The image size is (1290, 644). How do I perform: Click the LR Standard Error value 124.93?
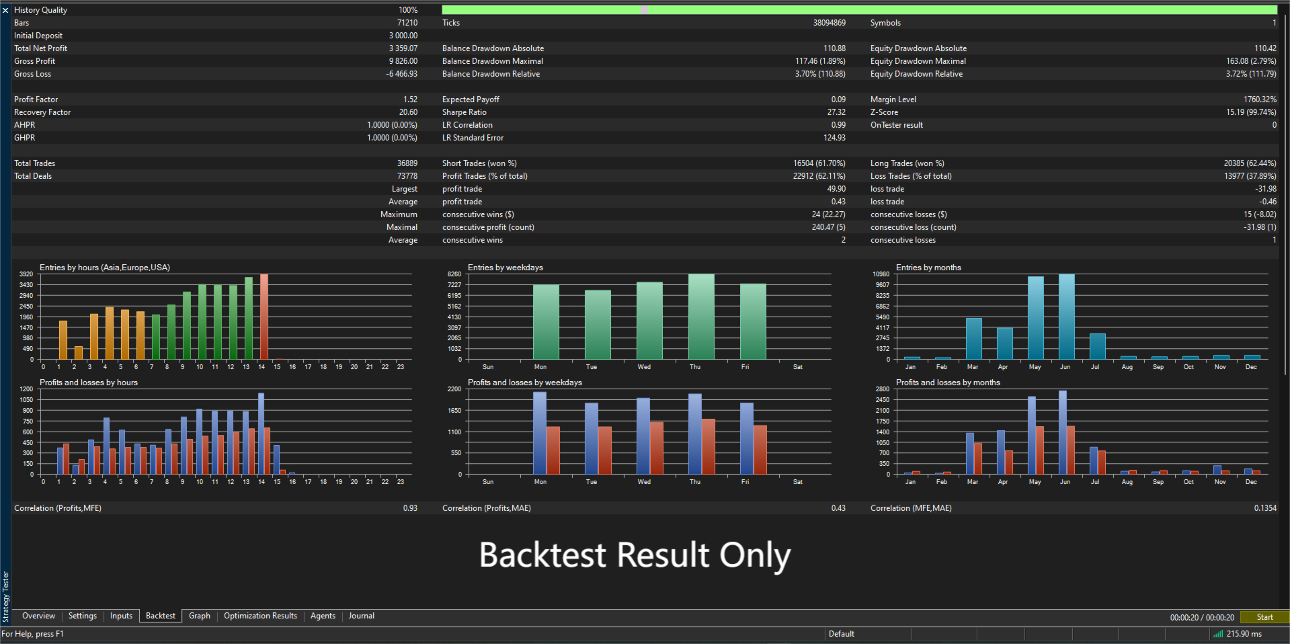(x=834, y=138)
